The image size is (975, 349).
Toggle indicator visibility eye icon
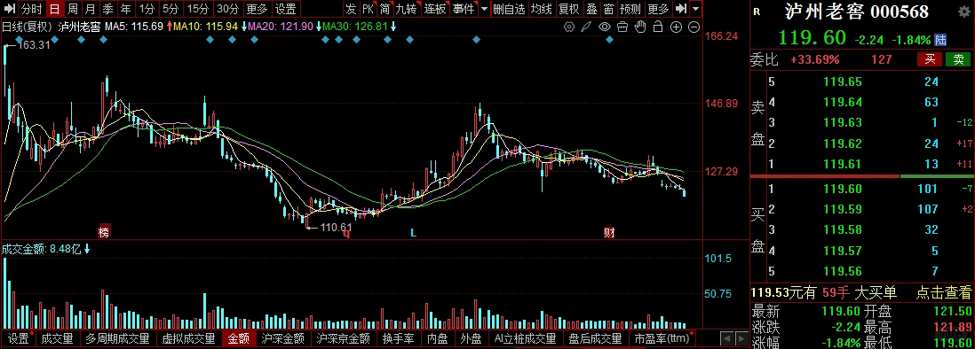(604, 27)
